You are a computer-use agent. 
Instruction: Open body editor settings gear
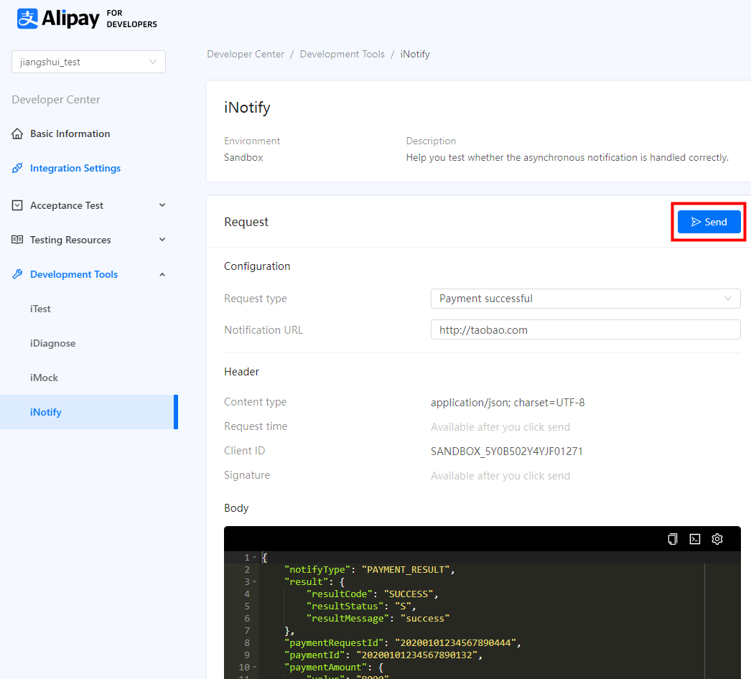pyautogui.click(x=717, y=539)
